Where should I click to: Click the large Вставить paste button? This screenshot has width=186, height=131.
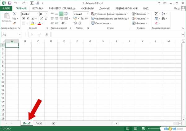(x=7, y=18)
